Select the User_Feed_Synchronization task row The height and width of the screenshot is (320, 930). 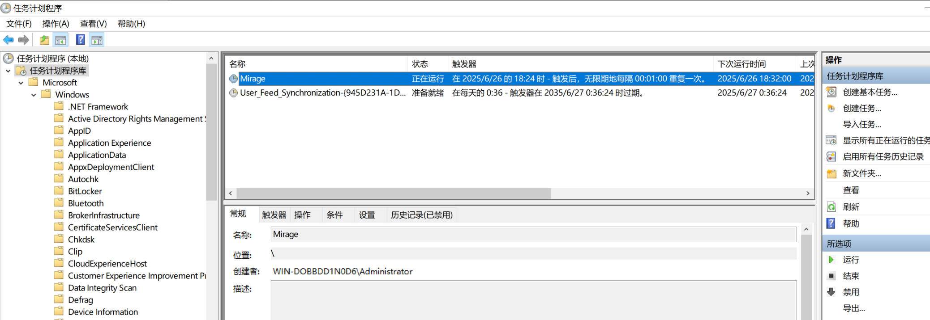click(322, 93)
